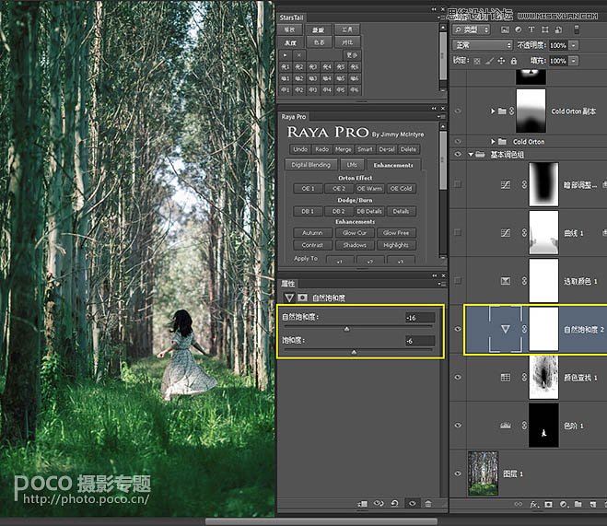Open the blend mode 正常 dropdown
The height and width of the screenshot is (526, 607).
(483, 45)
